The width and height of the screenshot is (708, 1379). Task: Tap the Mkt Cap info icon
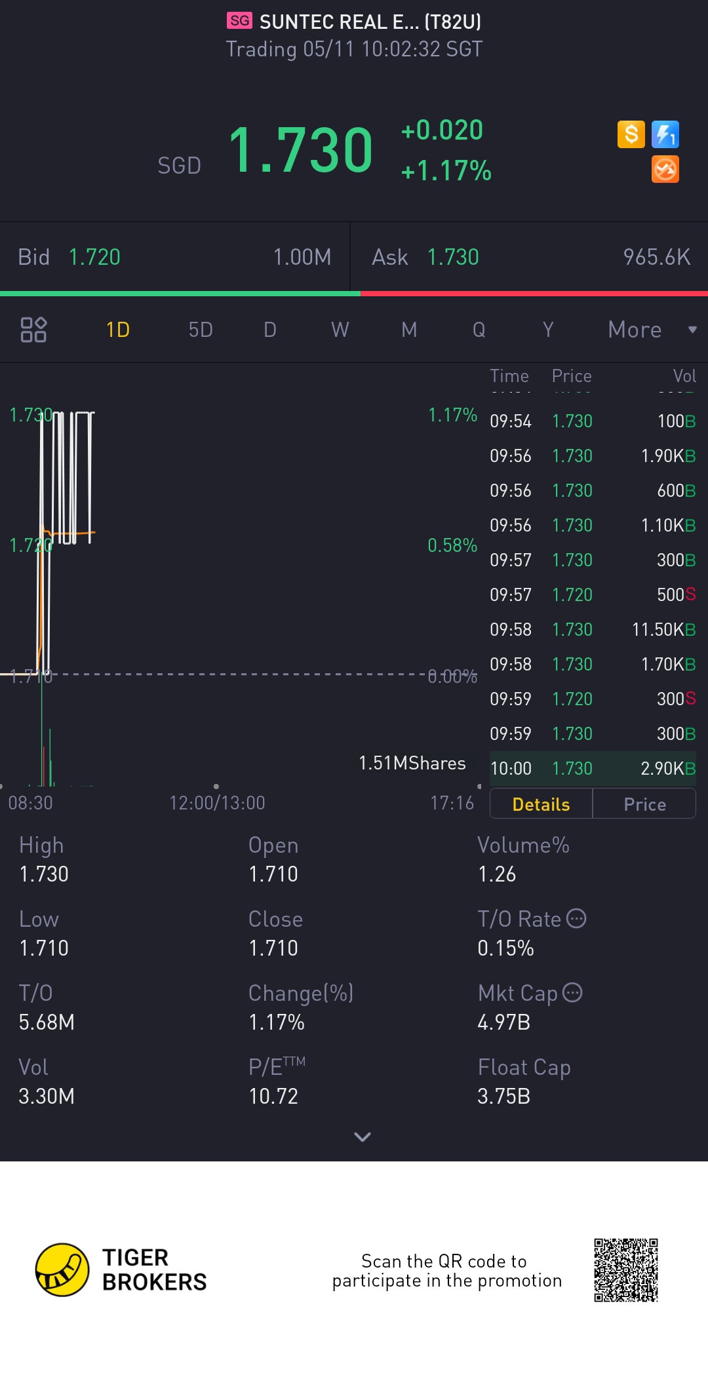pos(573,992)
